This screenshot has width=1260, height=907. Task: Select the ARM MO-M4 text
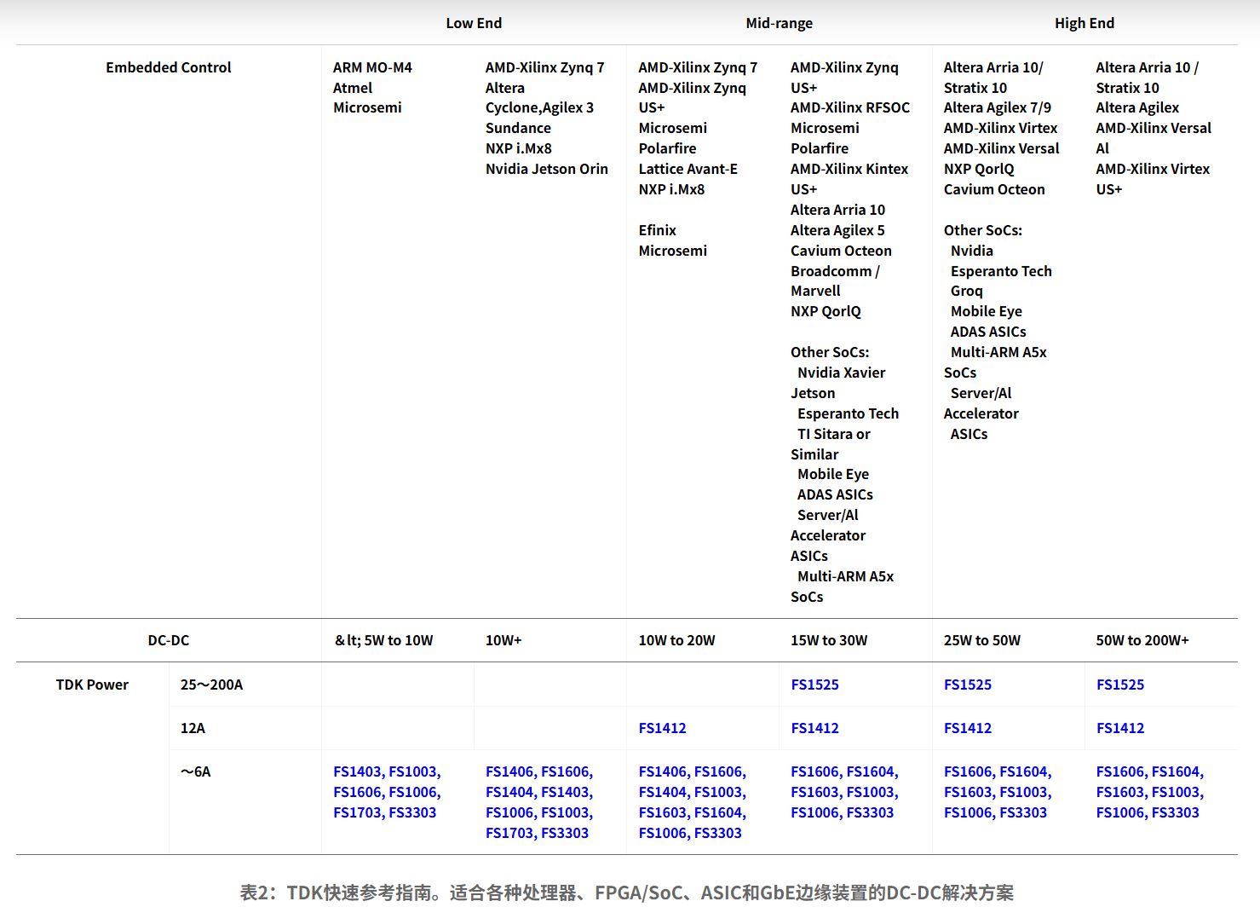coord(372,67)
